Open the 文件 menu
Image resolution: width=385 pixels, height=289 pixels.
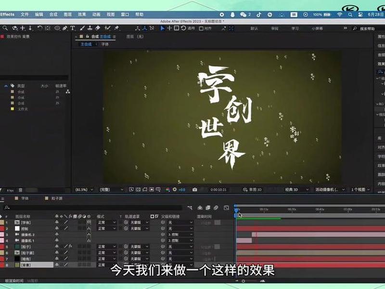(x=25, y=14)
